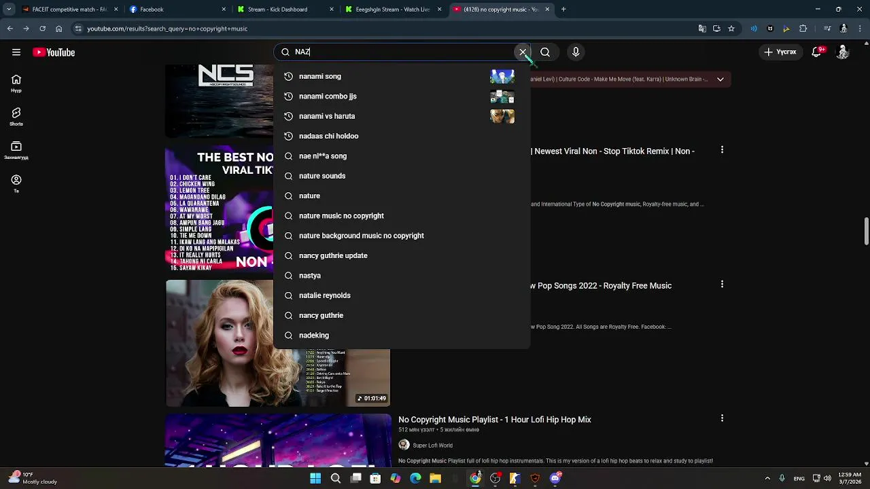Screen dimensions: 870x489
Task: Select suggestion 'nanami song'
Action: [x=401, y=76]
